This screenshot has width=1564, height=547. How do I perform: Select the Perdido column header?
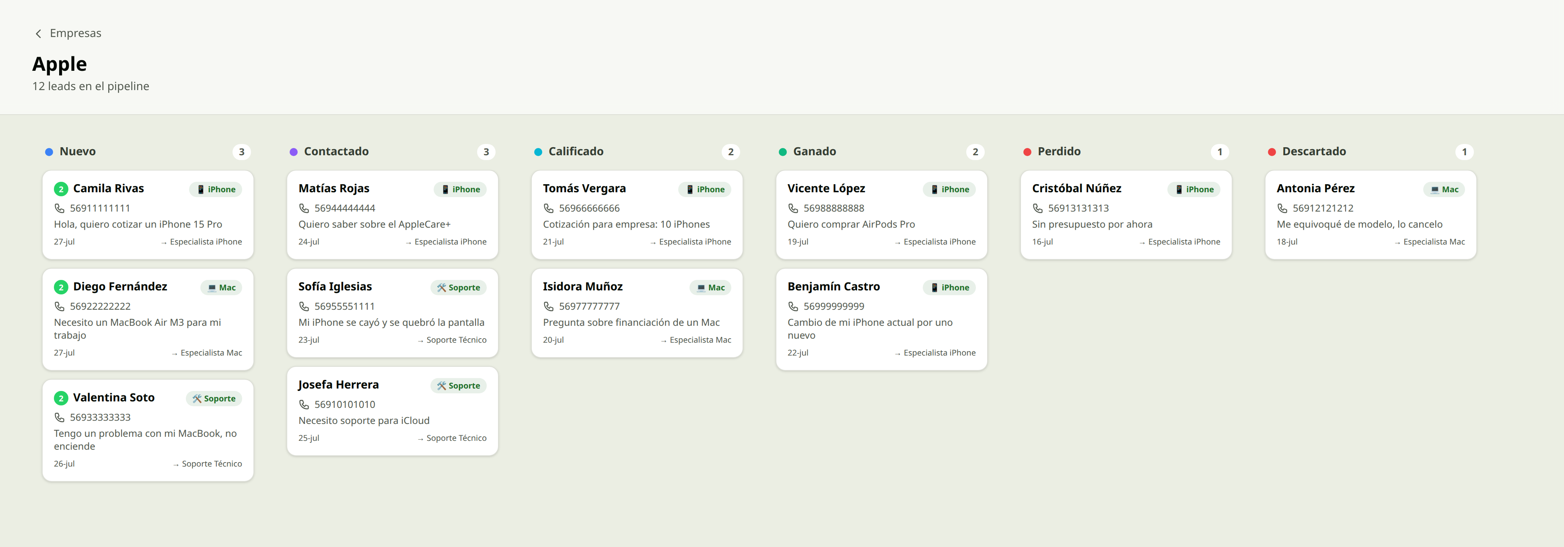click(1059, 152)
